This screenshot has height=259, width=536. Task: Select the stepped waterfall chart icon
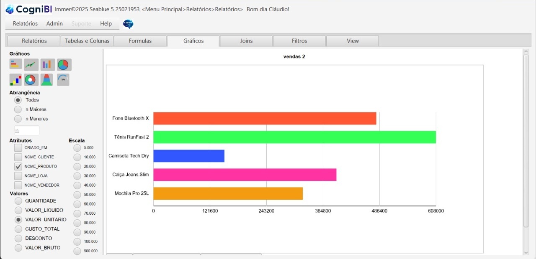15,79
